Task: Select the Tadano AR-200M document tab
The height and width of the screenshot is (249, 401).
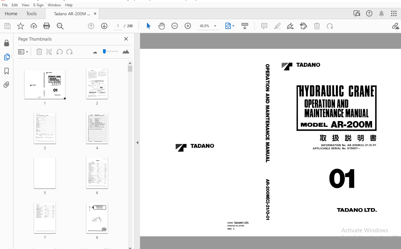Action: [72, 14]
